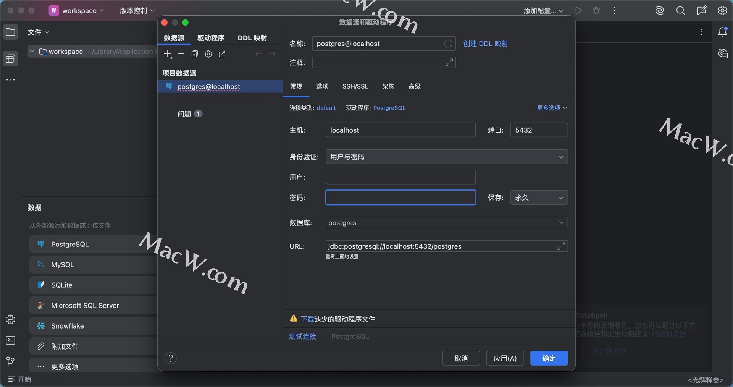This screenshot has height=387, width=733.
Task: Open driver settings gear in dialog toolbar
Action: (208, 54)
